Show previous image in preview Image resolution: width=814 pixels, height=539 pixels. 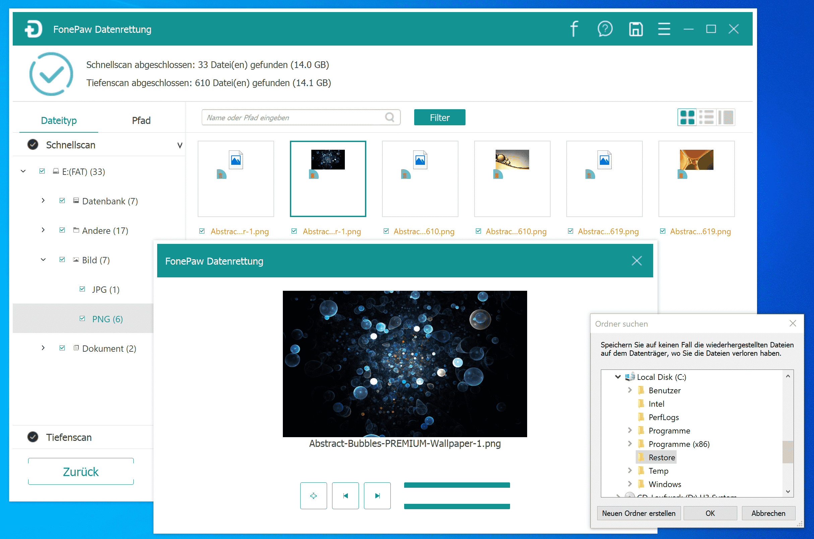click(345, 496)
